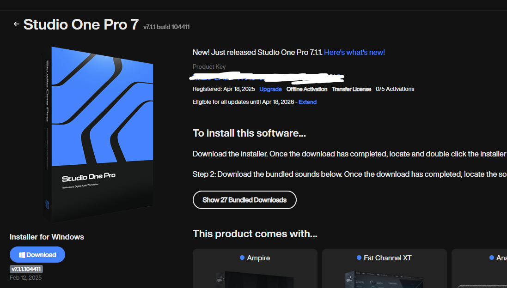Select Transfer License

coord(351,89)
